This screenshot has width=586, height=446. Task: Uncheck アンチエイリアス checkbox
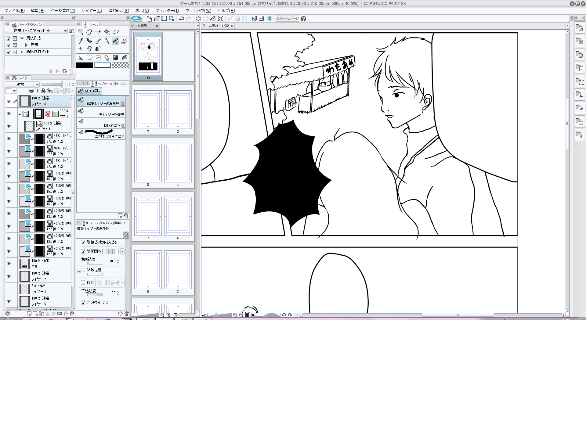[83, 303]
